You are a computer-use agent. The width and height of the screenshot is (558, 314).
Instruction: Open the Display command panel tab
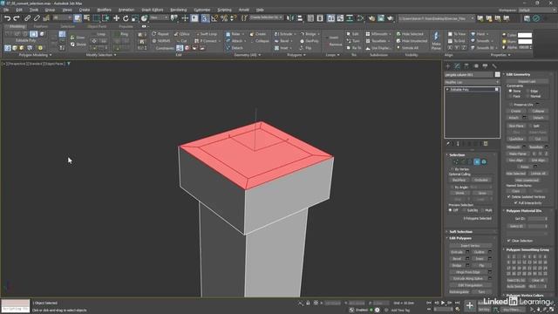(485, 66)
